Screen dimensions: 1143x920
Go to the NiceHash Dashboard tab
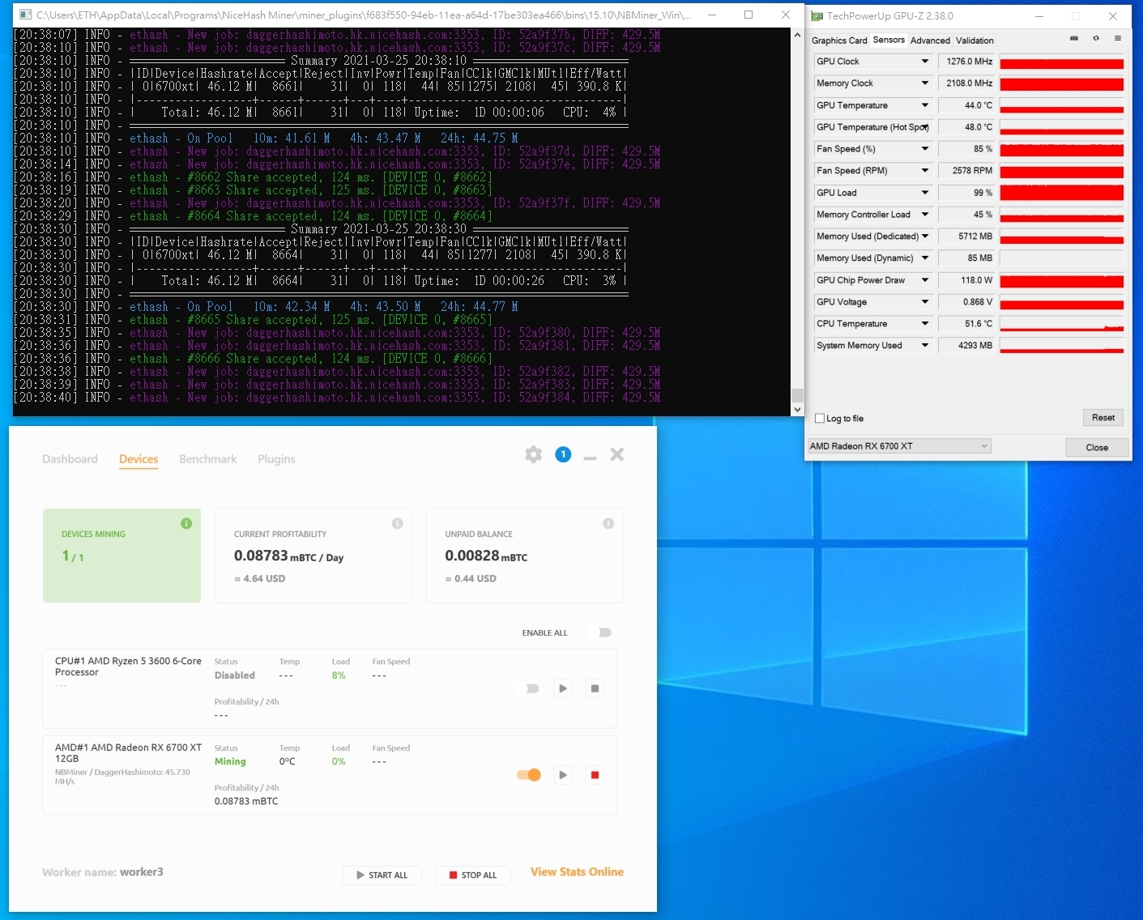(70, 459)
